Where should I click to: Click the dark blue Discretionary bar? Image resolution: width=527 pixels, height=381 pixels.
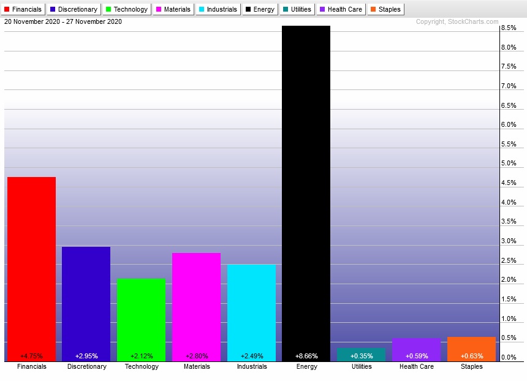coord(86,304)
